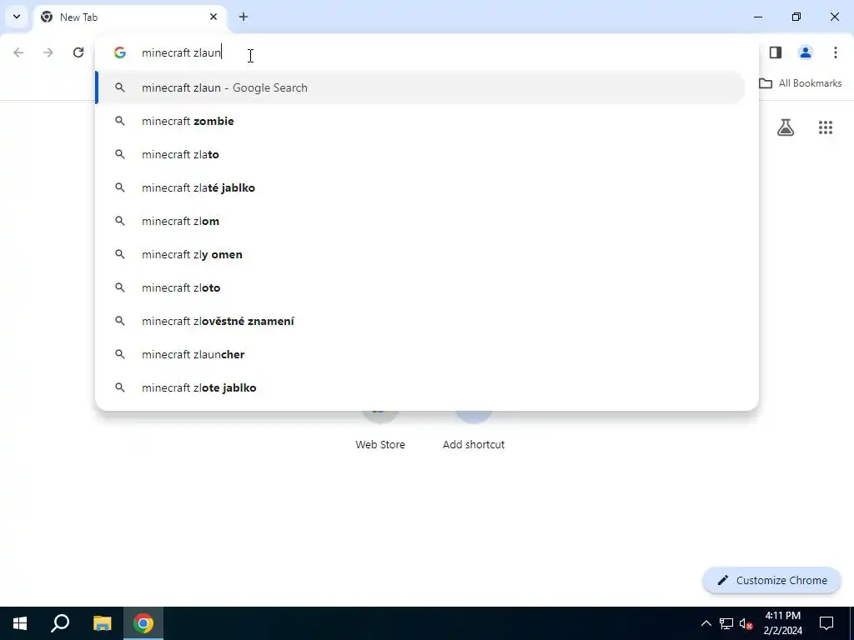Minimize the Chrome window
Image resolution: width=854 pixels, height=640 pixels.
click(x=757, y=17)
